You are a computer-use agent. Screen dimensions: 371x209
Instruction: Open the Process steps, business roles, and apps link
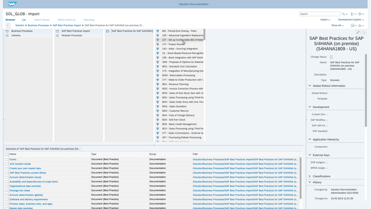pos(31,204)
